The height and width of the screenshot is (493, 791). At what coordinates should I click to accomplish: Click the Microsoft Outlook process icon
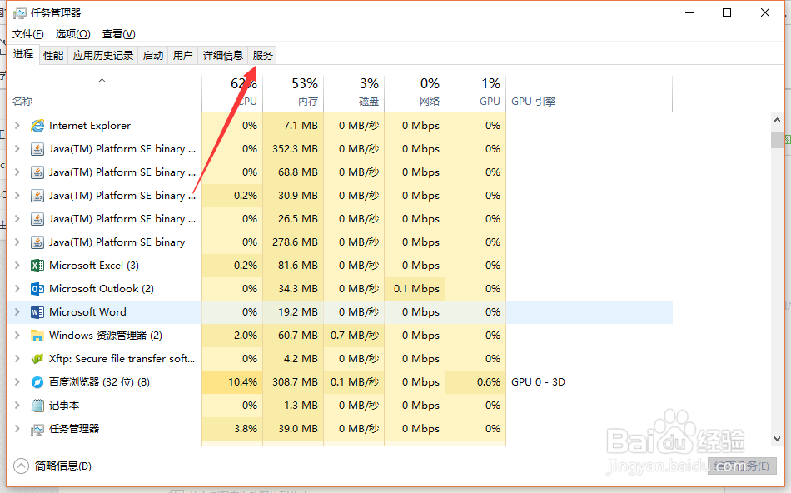[37, 289]
